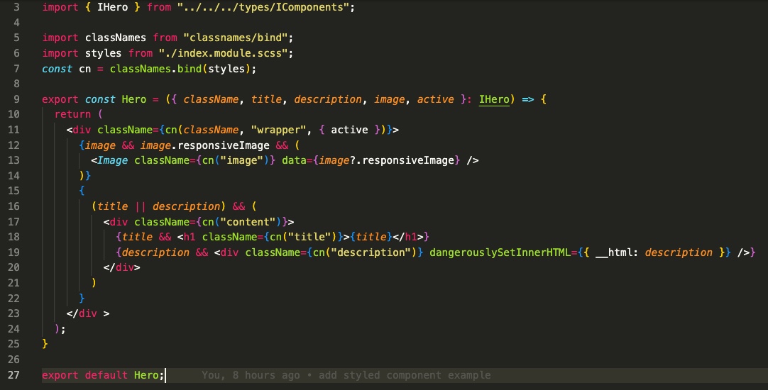Click the 'const cn' declaration on line 7

click(67, 69)
